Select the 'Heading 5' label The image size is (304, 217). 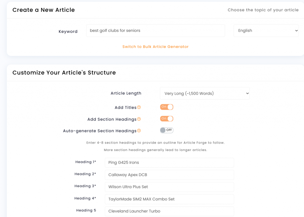coord(86,210)
